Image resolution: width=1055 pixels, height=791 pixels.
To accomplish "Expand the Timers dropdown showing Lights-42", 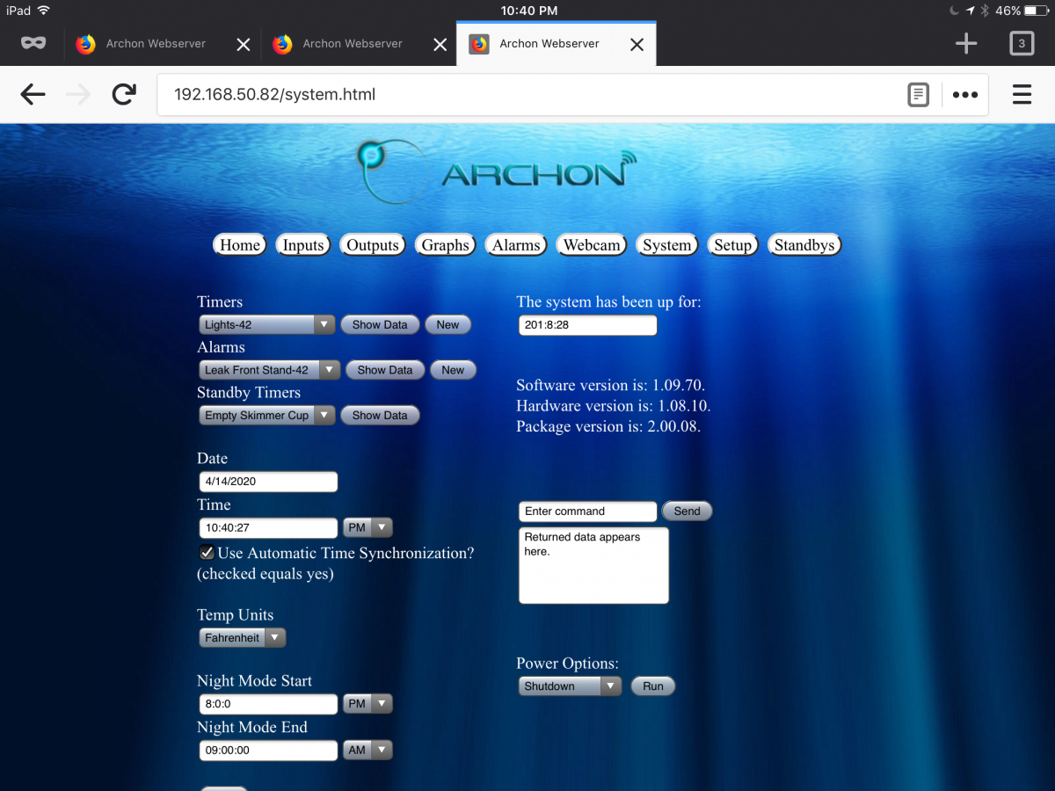I will tap(267, 324).
